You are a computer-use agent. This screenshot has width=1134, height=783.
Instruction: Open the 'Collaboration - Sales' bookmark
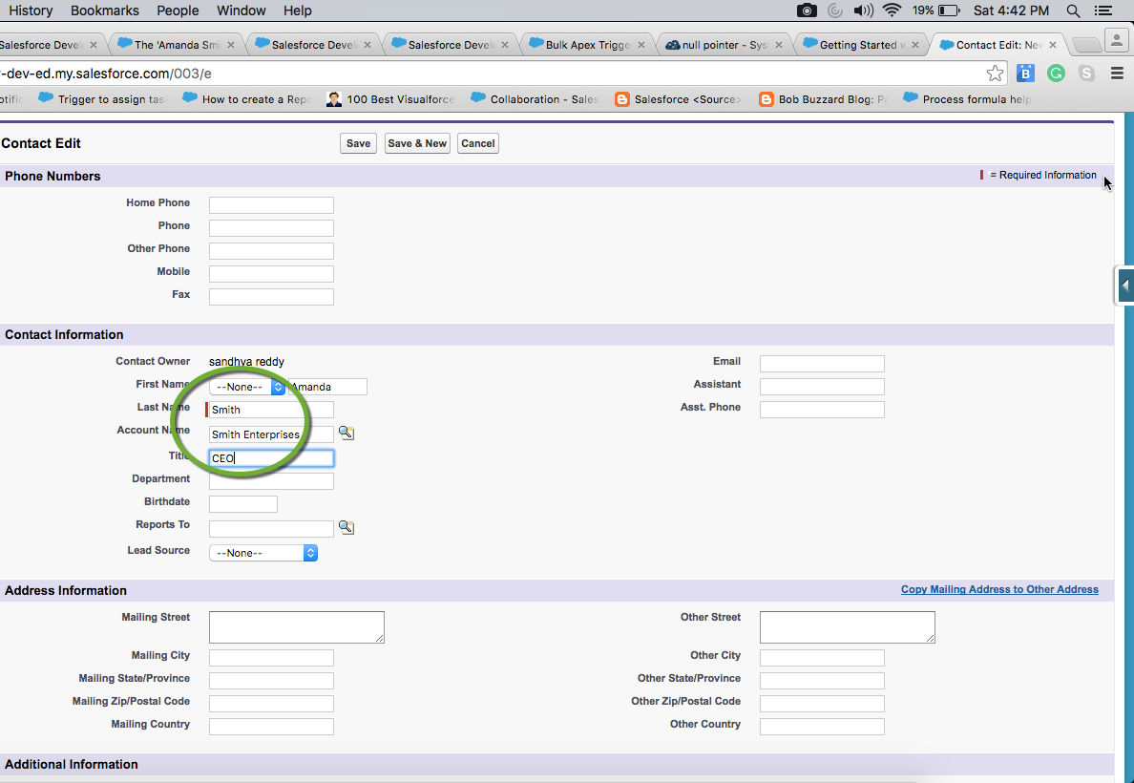tap(534, 99)
